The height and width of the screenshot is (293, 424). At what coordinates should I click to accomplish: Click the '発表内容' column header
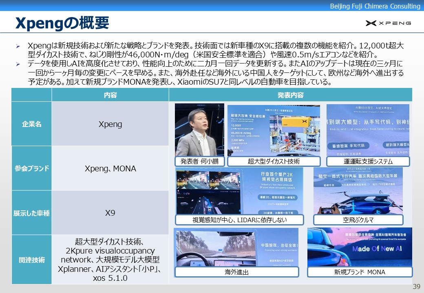tap(290, 95)
